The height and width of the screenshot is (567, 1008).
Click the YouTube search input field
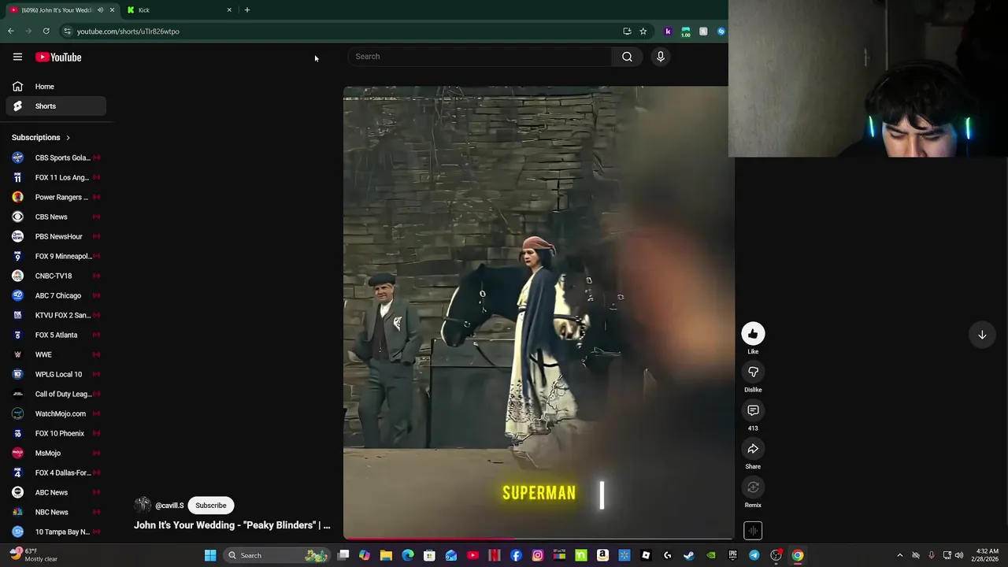pos(479,57)
